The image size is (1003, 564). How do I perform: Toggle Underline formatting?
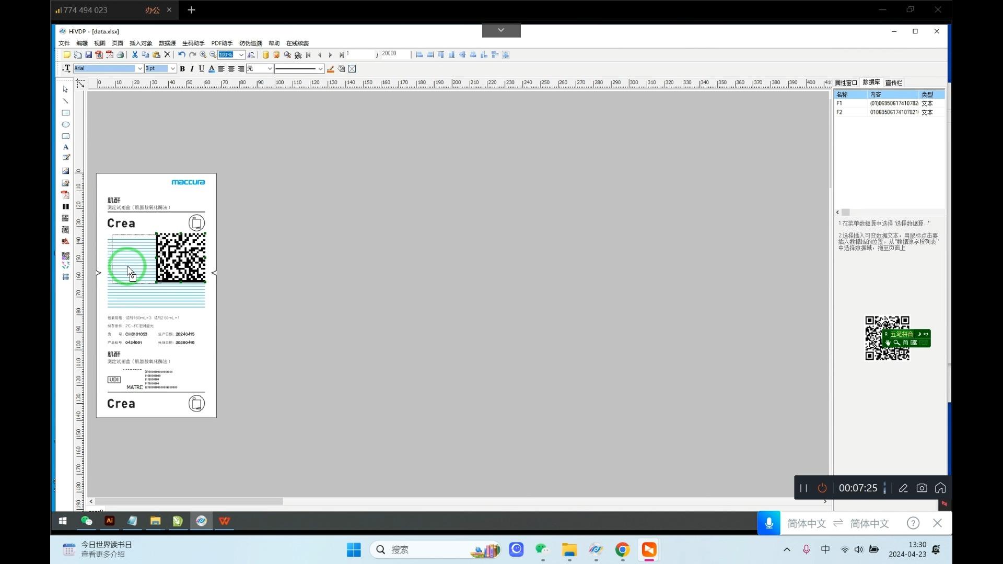[x=201, y=68]
